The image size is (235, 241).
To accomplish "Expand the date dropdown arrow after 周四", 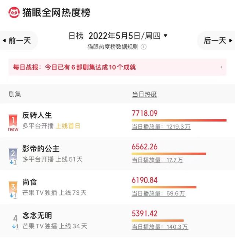I will pos(165,36).
